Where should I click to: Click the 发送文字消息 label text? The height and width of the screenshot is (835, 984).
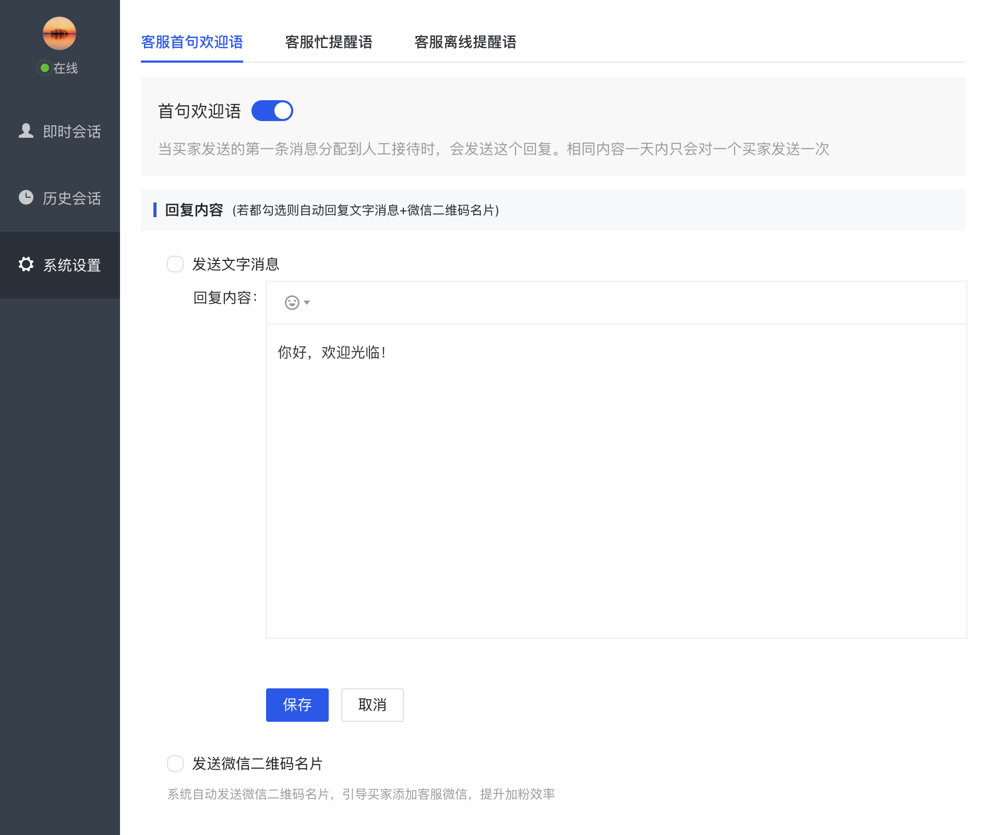(236, 264)
